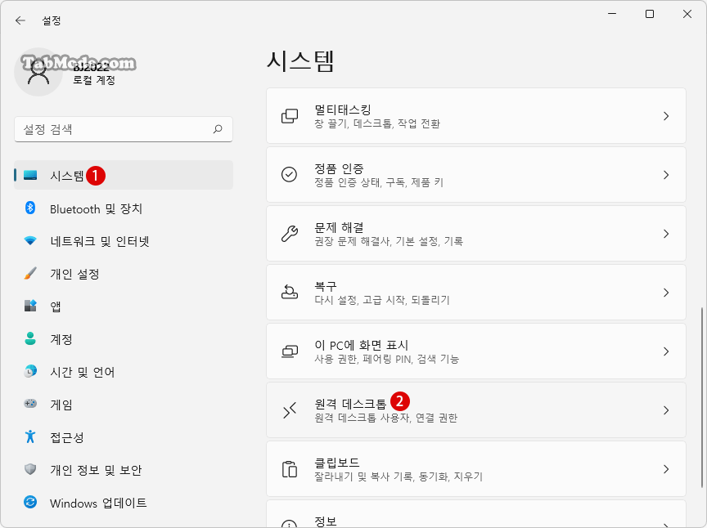This screenshot has width=707, height=528.
Task: Select 시스템 in the sidebar
Action: click(x=124, y=175)
